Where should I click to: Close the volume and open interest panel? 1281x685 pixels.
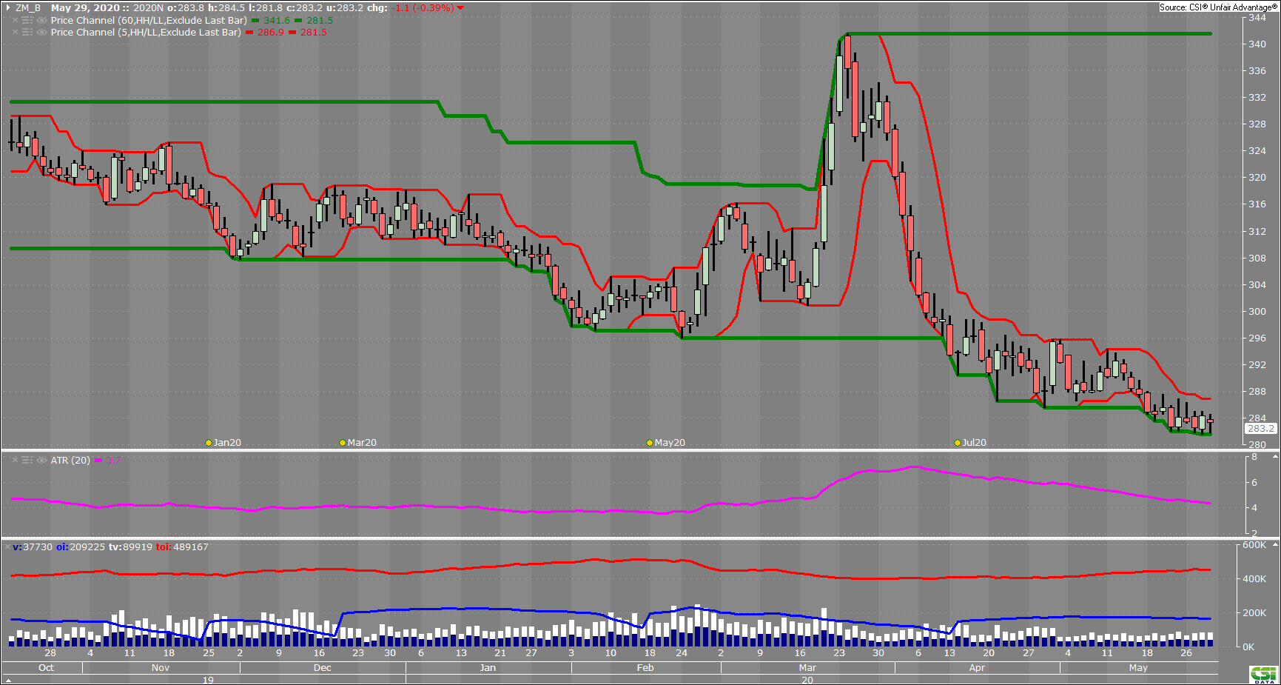pos(7,547)
